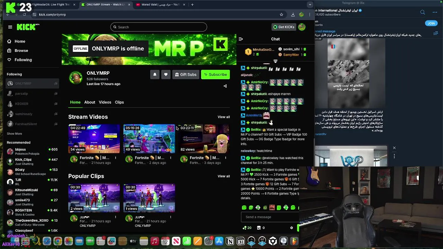The height and width of the screenshot is (249, 443).
Task: Toggle notifications for samirasaly in Following
Action: 56,114
